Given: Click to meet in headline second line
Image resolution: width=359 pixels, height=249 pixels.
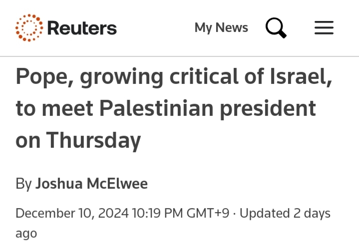Looking at the screenshot, I should tap(54, 109).
